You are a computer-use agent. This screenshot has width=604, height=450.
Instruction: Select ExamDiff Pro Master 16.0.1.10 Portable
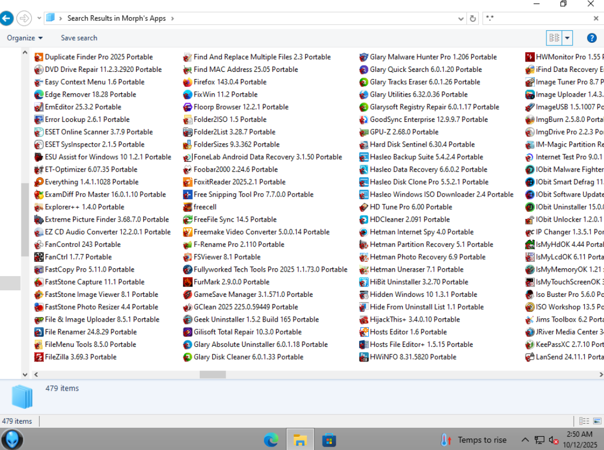coord(100,195)
